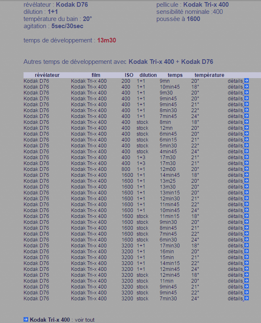This screenshot has height=323, width=261.
Task: Open détails for ISO 1600 stock 6min30
Action: pyautogui.click(x=235, y=239)
